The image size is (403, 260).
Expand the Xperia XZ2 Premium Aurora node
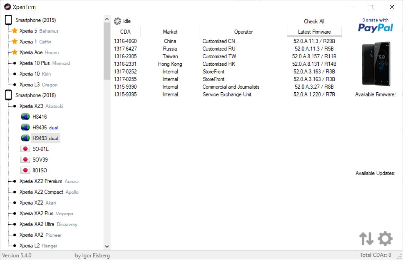pyautogui.click(x=15, y=181)
